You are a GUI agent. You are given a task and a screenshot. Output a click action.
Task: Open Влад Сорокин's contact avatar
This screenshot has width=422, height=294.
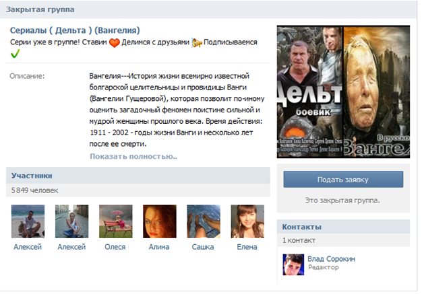pos(293,264)
